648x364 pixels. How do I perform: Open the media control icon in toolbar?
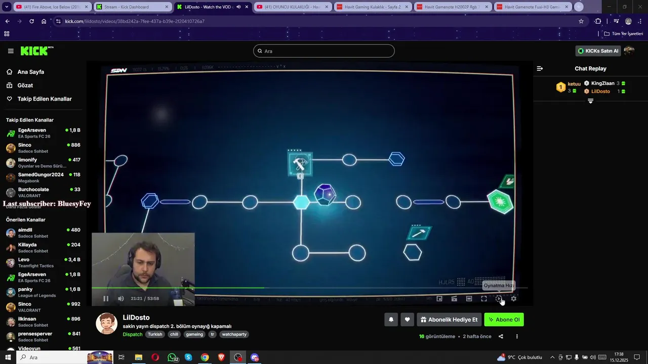[616, 21]
